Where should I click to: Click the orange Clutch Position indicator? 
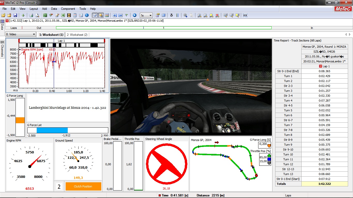[83, 186]
